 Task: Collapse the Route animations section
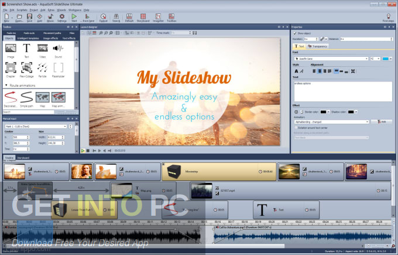point(6,86)
